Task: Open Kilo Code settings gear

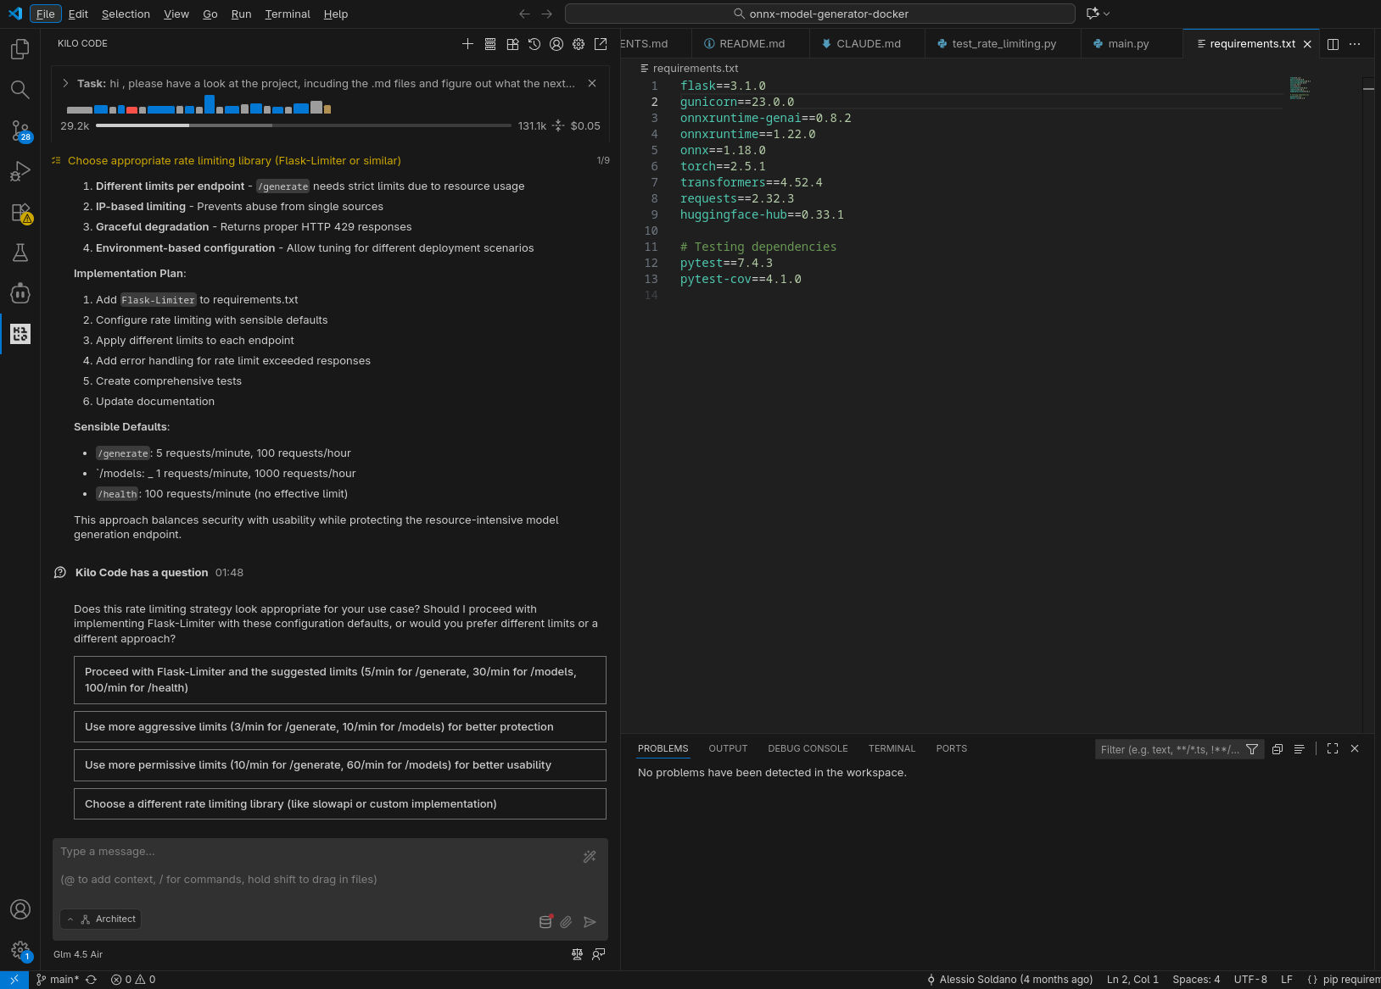Action: tap(579, 44)
